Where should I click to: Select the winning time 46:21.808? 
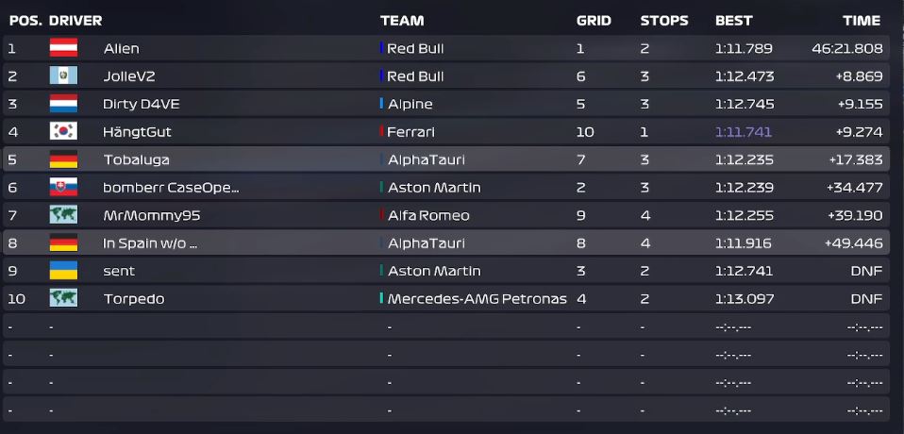847,48
